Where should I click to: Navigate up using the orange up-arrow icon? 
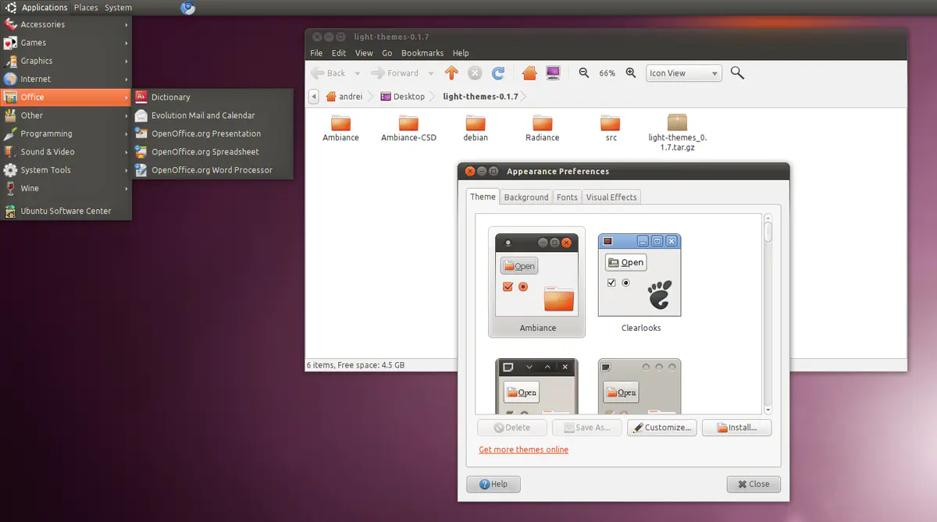click(451, 72)
